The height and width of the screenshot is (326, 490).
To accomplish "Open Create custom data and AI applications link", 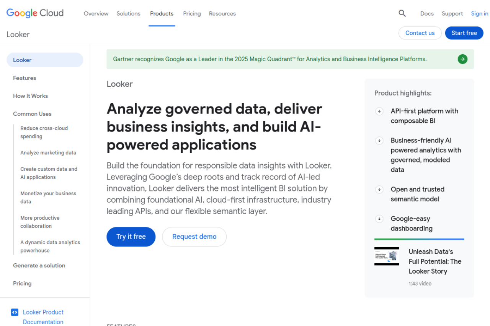I will click(x=49, y=173).
